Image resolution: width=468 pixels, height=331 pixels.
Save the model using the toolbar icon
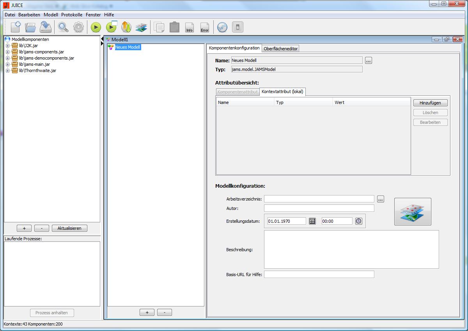46,27
